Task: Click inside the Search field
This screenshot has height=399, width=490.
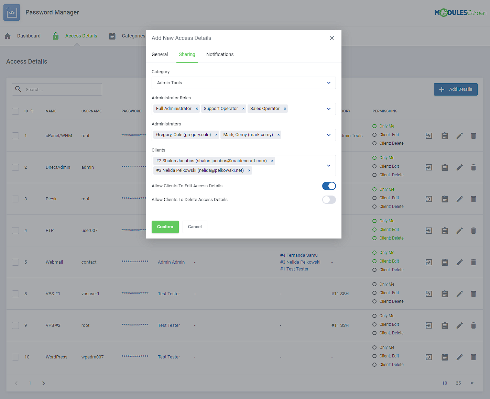Action: [x=57, y=89]
